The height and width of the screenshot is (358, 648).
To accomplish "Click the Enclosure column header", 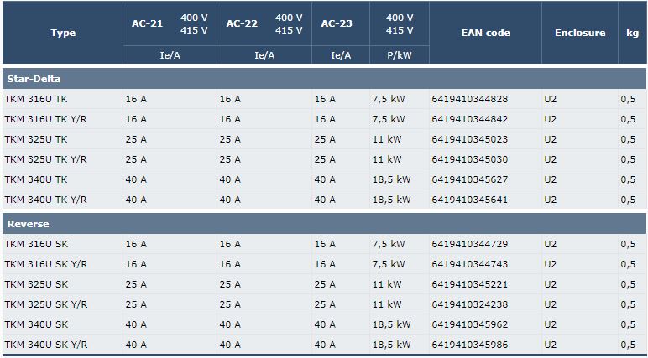I will (580, 33).
